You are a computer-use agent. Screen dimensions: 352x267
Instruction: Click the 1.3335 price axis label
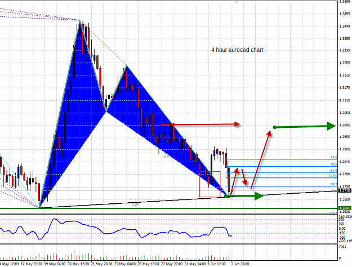pos(345,50)
